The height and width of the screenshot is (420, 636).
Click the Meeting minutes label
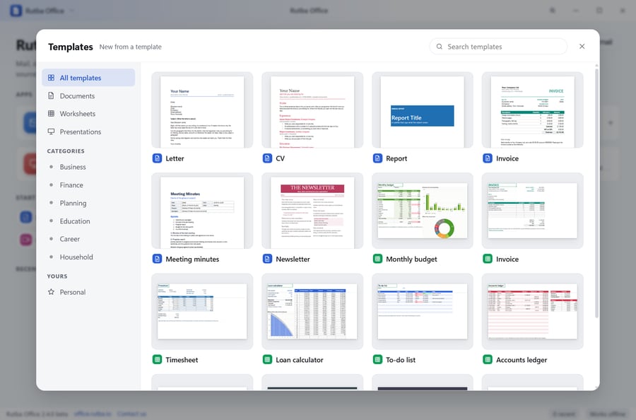[x=192, y=259]
